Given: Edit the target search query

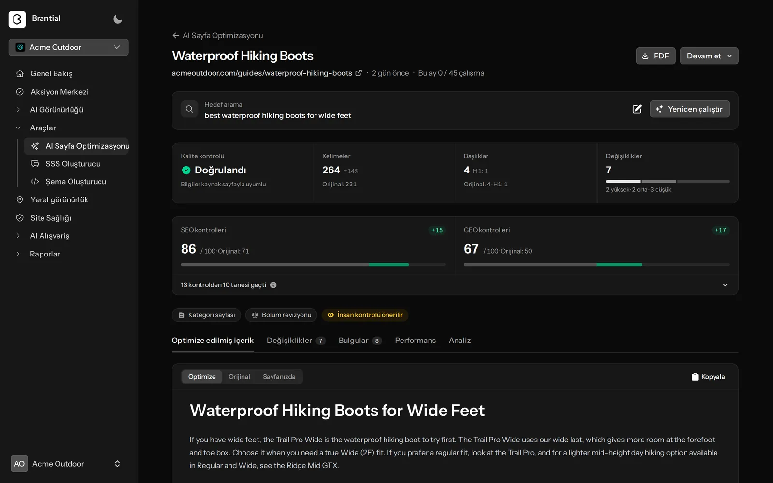Looking at the screenshot, I should coord(637,109).
